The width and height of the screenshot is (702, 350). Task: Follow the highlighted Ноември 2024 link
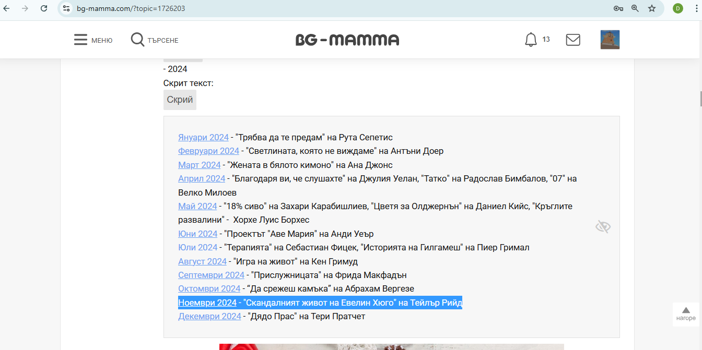click(207, 303)
